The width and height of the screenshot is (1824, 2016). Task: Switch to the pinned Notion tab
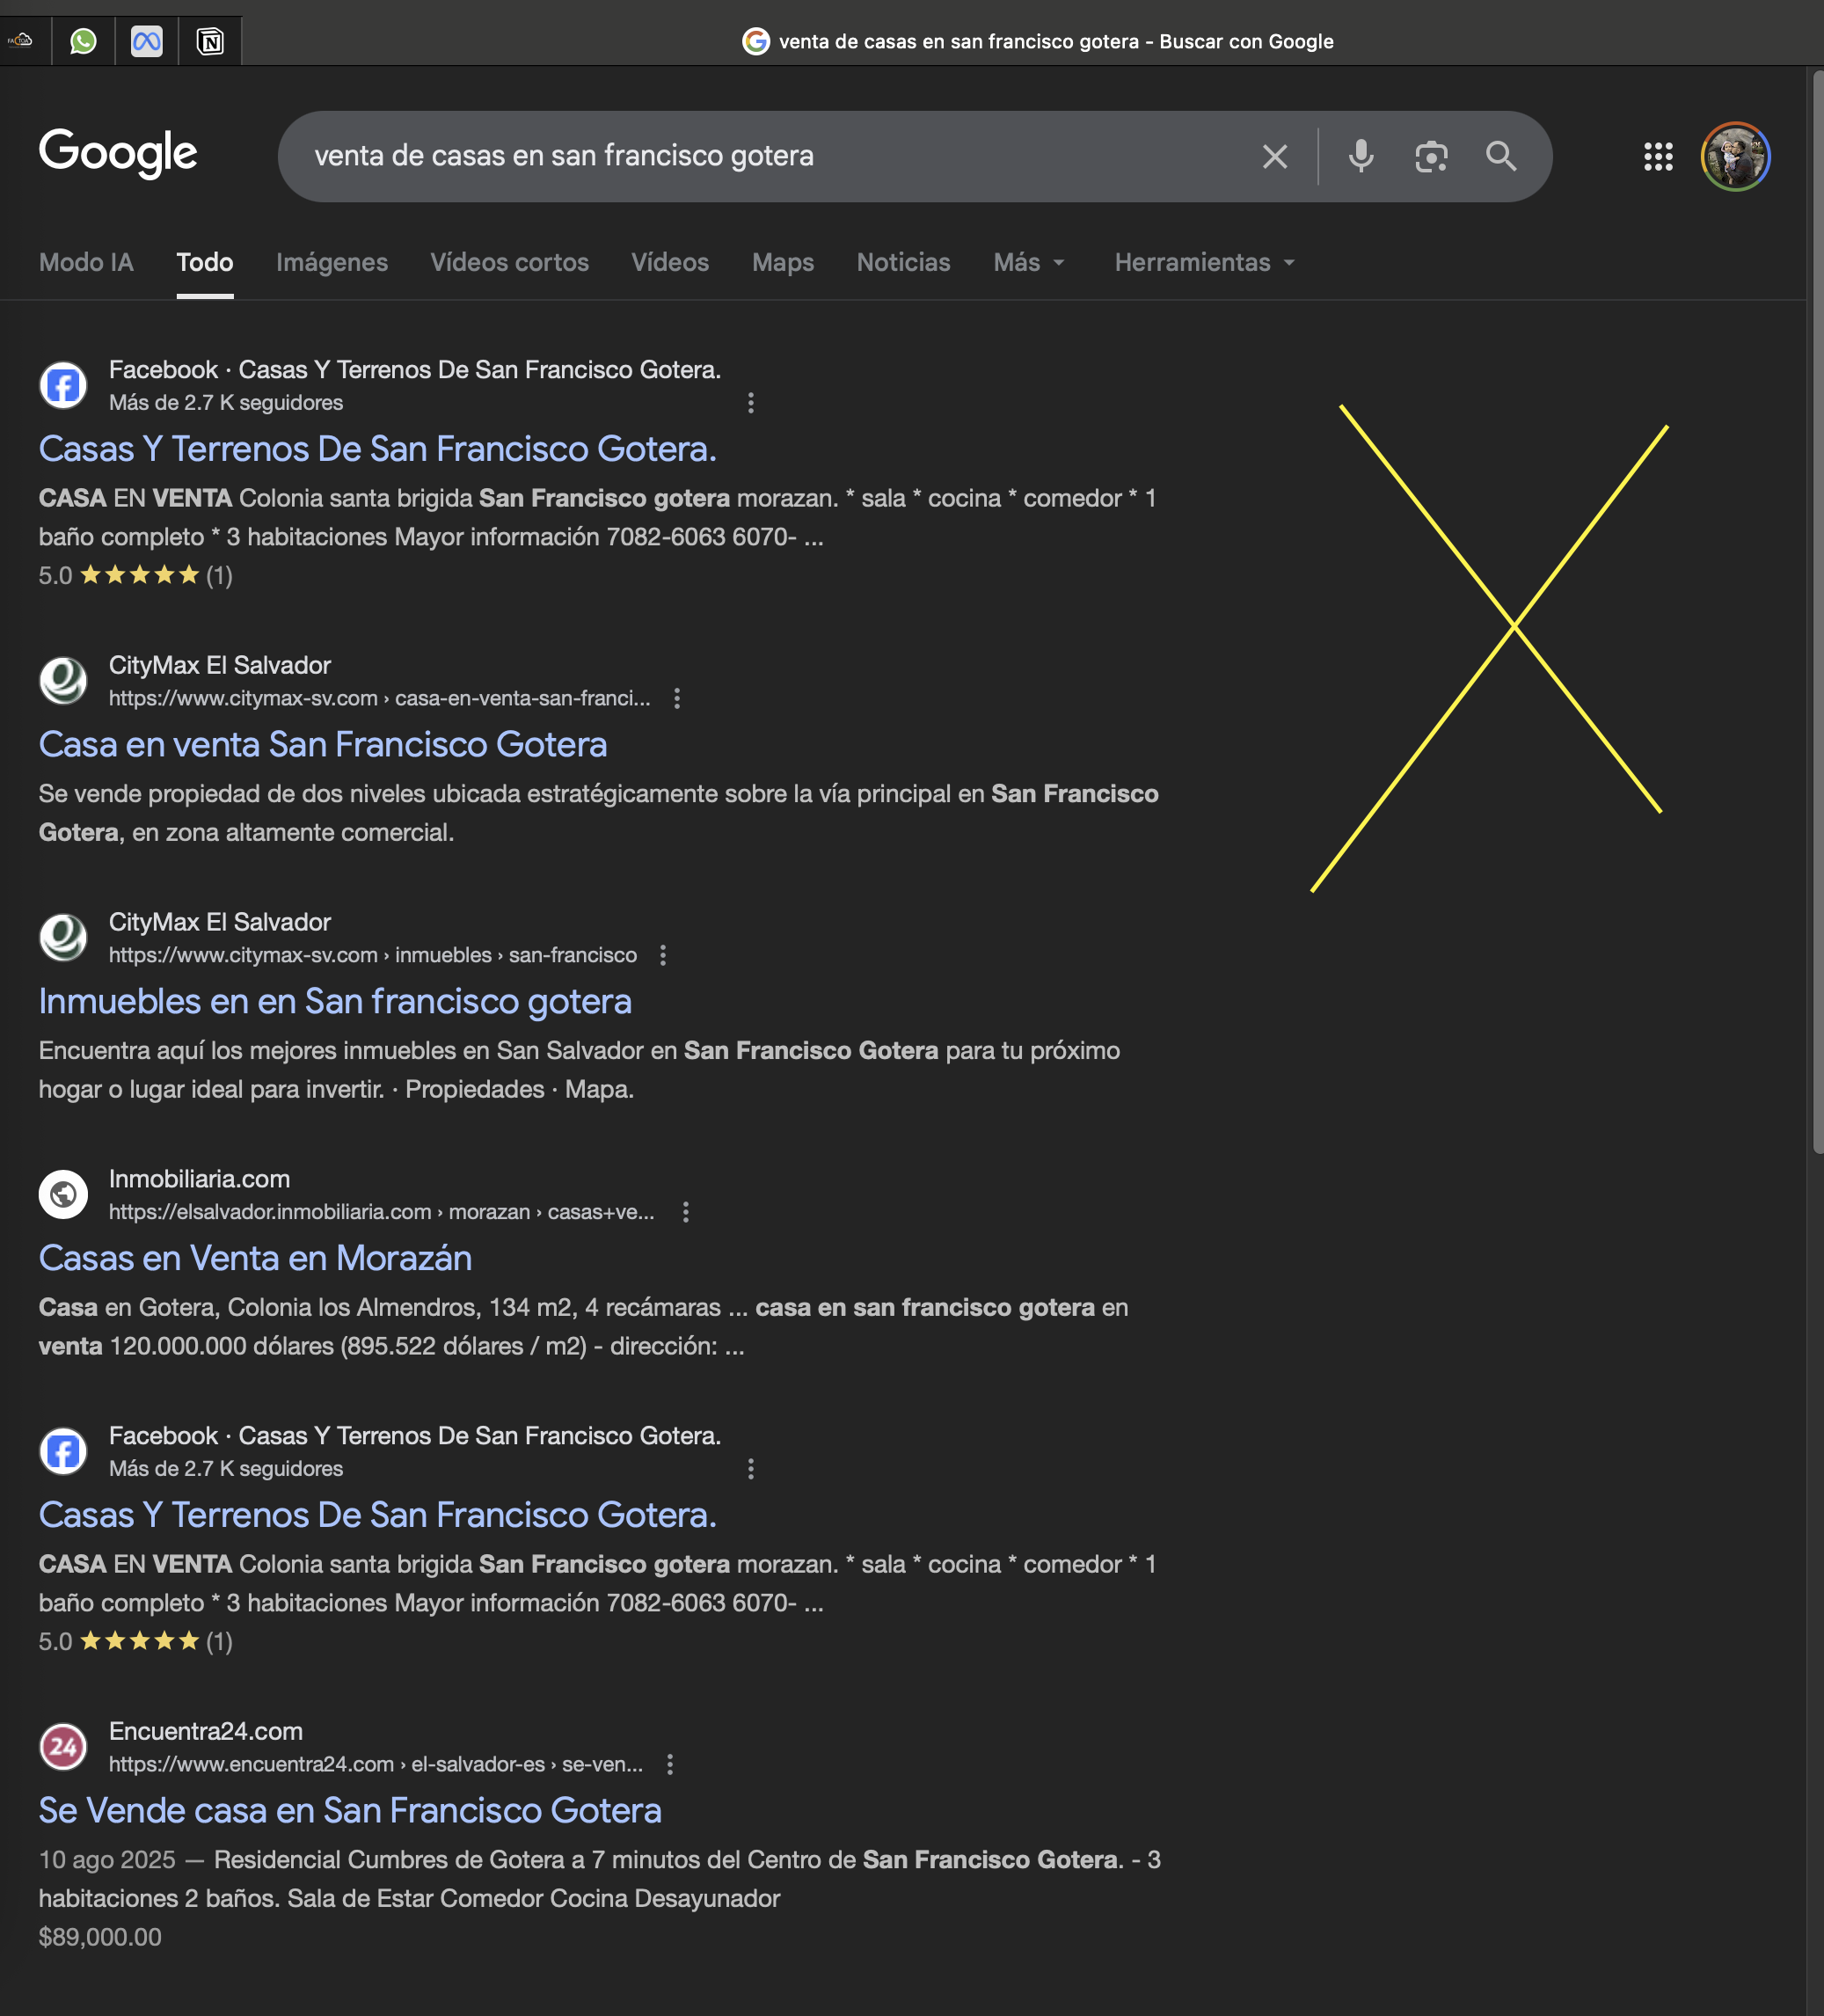point(210,41)
